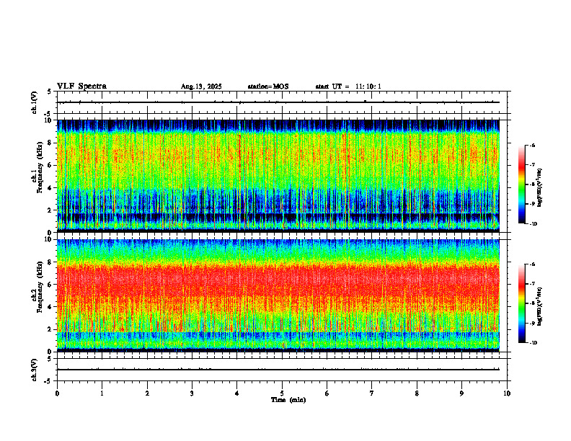Click the "ch.1(V)" axis label at top
The image size is (571, 441).
click(x=34, y=102)
